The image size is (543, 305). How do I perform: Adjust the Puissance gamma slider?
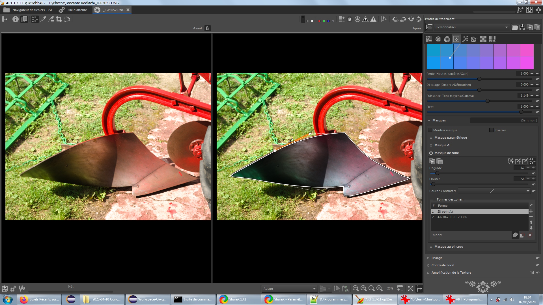(x=487, y=101)
